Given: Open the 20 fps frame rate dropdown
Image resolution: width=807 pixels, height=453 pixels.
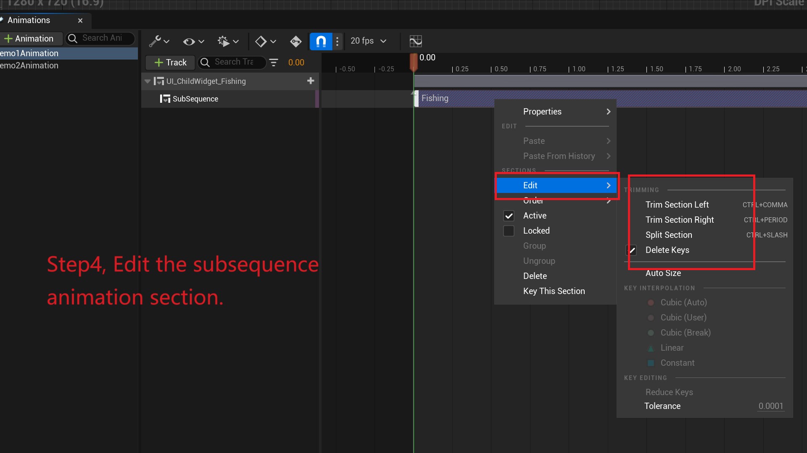Looking at the screenshot, I should (369, 41).
